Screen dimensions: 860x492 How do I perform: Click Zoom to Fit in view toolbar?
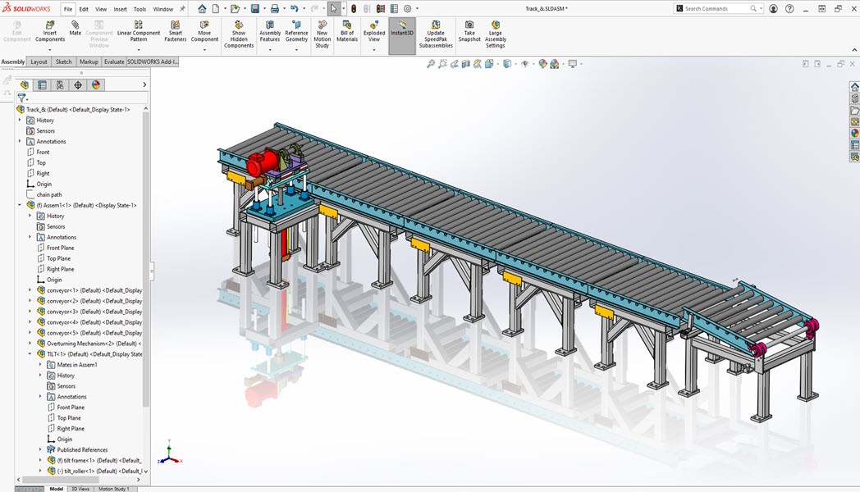click(x=431, y=64)
